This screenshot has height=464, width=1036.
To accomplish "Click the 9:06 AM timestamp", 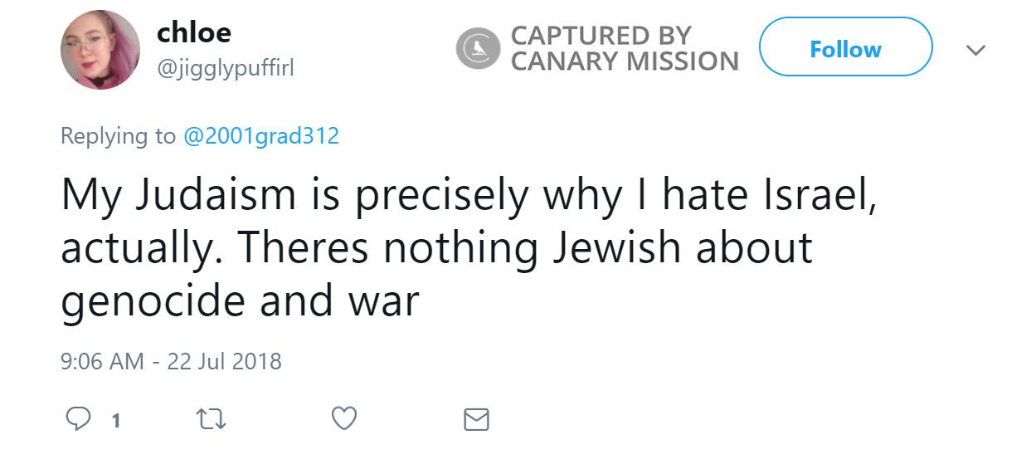I will tap(104, 362).
